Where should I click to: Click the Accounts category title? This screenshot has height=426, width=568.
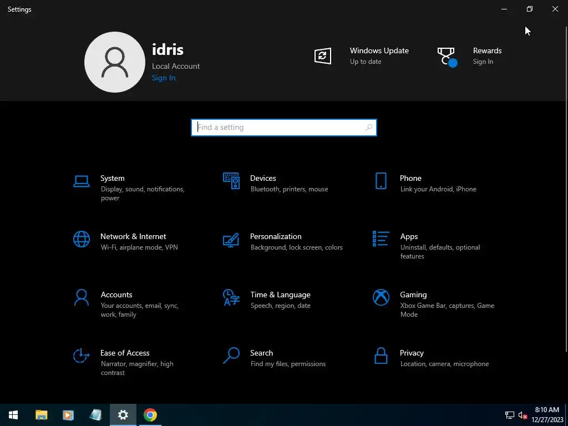(x=116, y=295)
